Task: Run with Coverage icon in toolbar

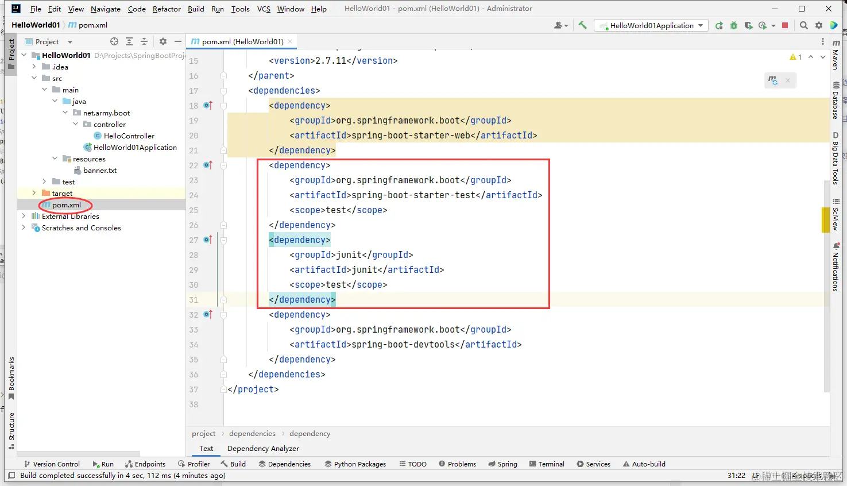Action: [x=748, y=25]
